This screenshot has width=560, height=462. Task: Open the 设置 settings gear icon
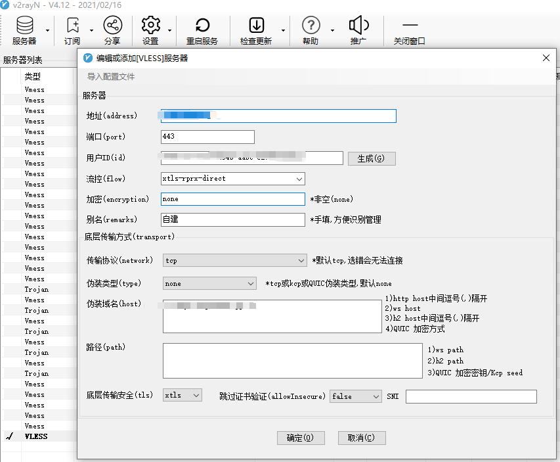point(150,31)
